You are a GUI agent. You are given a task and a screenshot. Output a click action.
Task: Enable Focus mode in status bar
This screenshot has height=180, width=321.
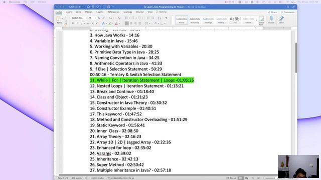click(x=231, y=178)
